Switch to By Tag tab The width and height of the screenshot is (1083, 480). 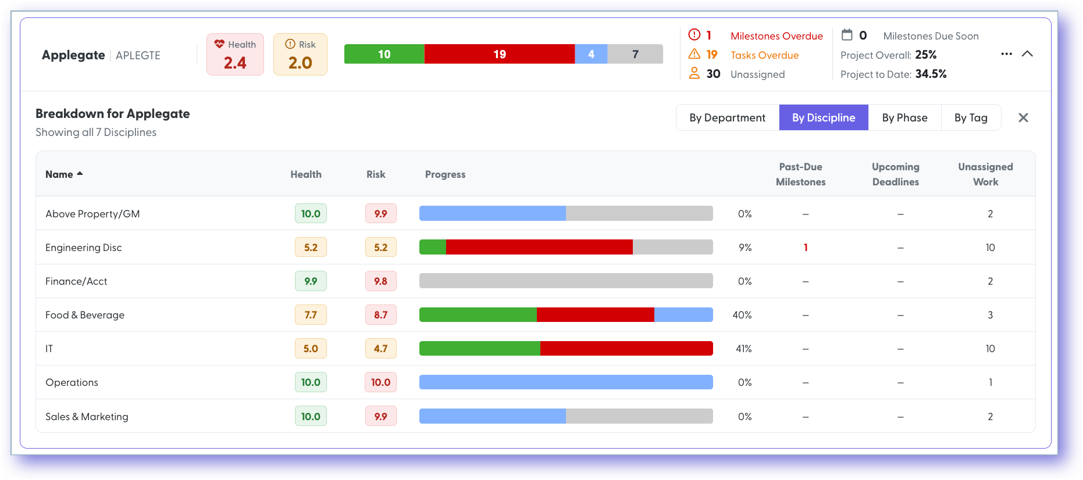pyautogui.click(x=971, y=117)
